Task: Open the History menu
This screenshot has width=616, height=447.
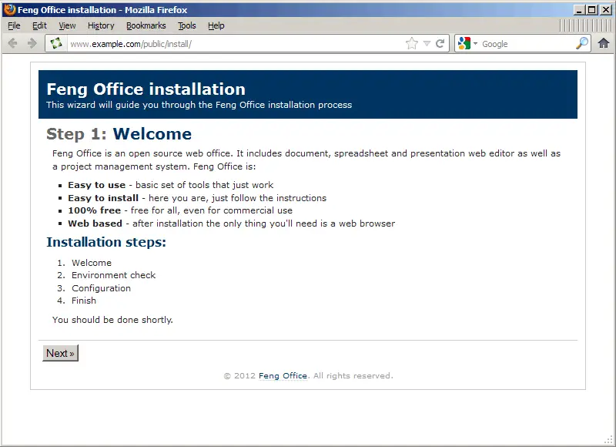Action: point(101,25)
